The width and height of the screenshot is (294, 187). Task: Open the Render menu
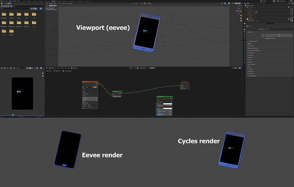click(x=10, y=1)
